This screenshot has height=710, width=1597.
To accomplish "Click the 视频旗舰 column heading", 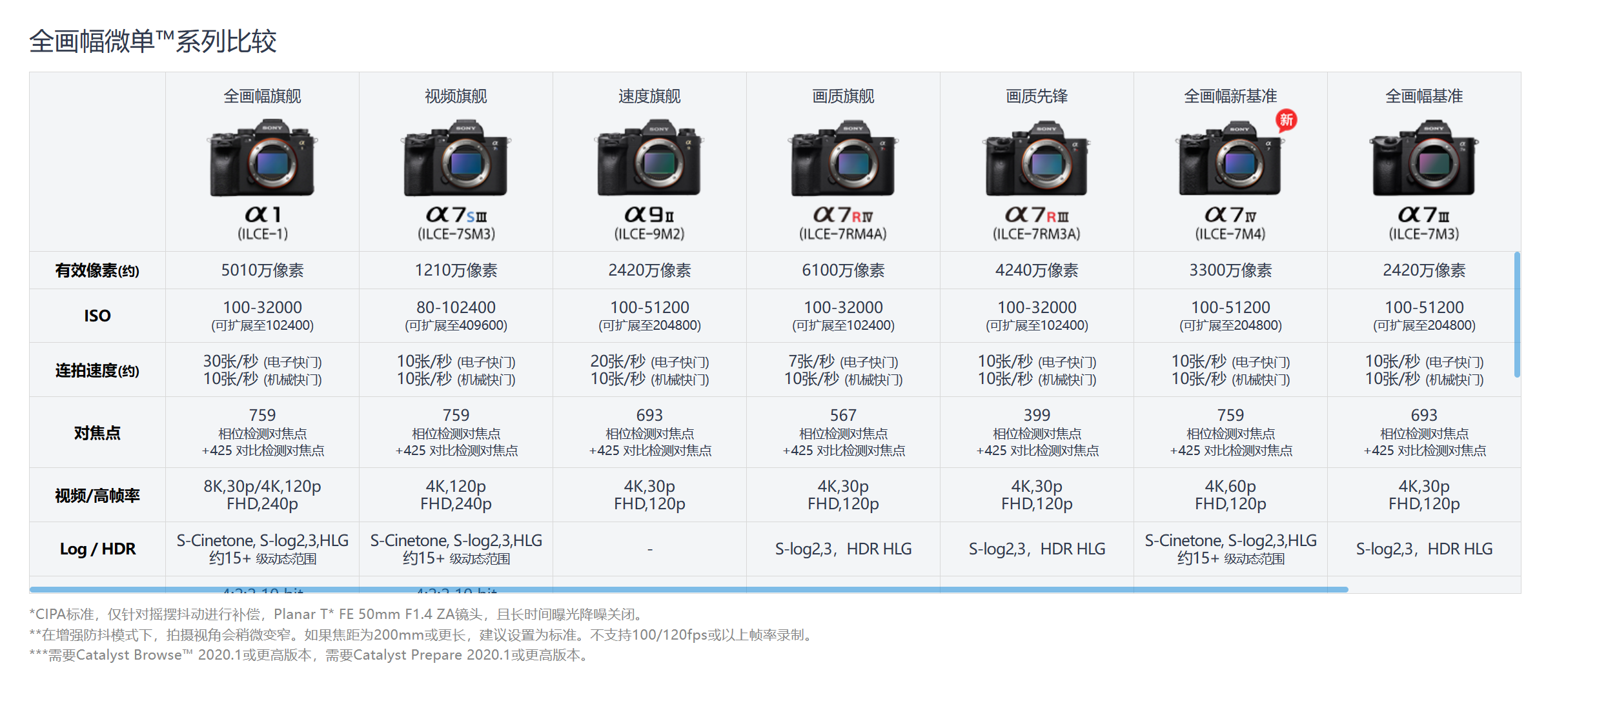I will click(456, 96).
